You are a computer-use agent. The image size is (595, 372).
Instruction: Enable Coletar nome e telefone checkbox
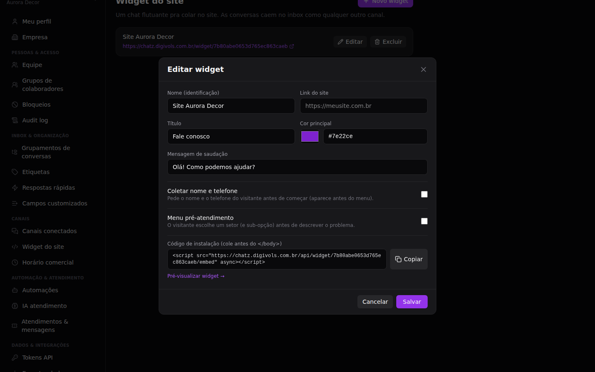point(424,194)
